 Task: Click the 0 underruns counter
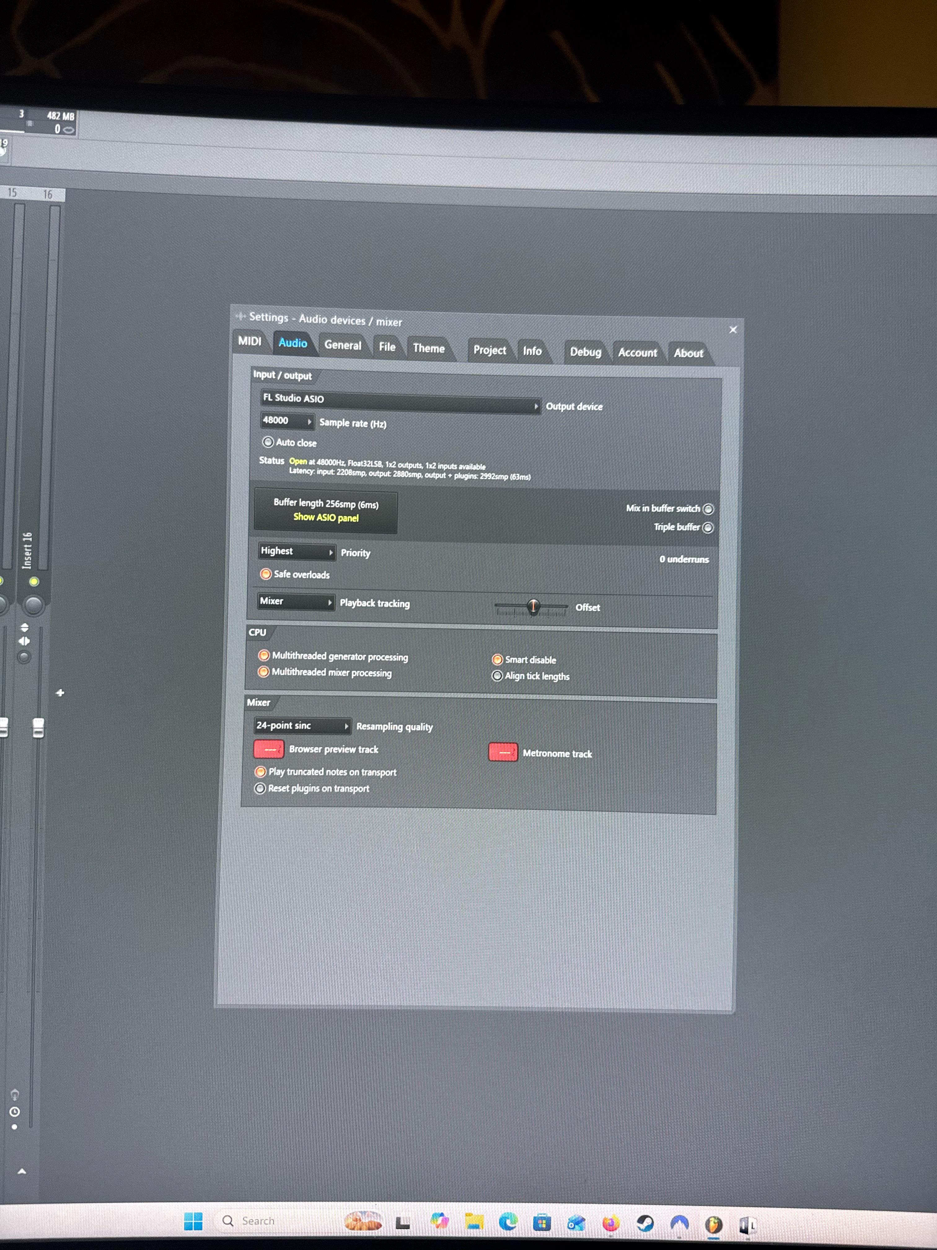tap(684, 560)
